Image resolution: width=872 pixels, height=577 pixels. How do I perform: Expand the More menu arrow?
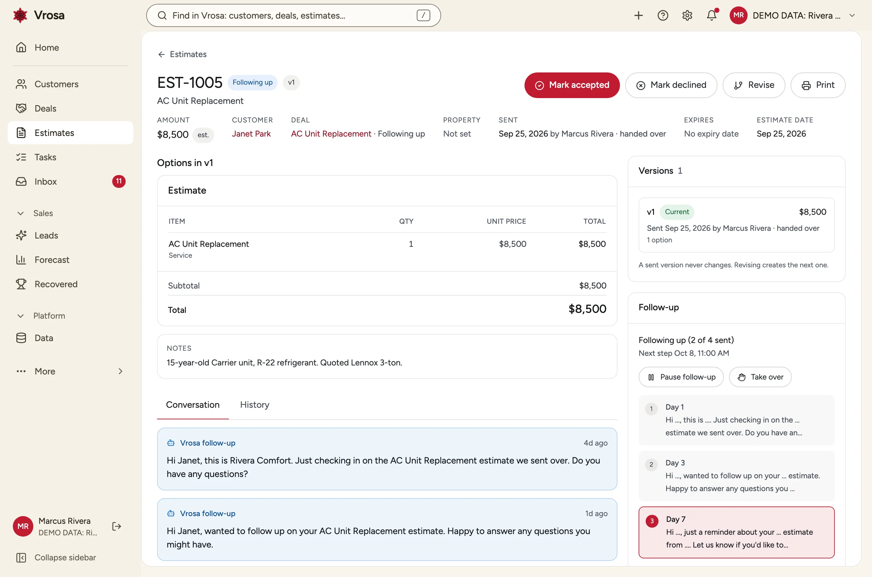coord(120,371)
